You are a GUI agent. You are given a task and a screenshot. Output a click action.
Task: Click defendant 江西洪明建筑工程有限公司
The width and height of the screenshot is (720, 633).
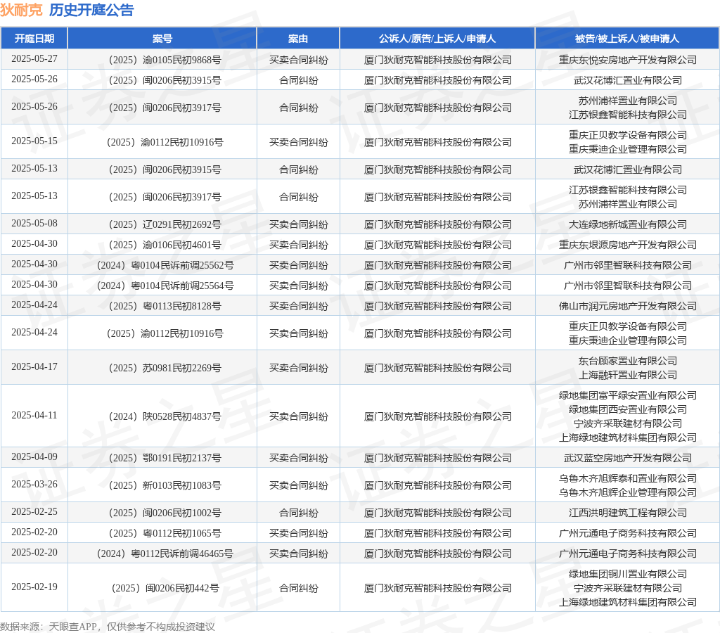[x=628, y=513]
